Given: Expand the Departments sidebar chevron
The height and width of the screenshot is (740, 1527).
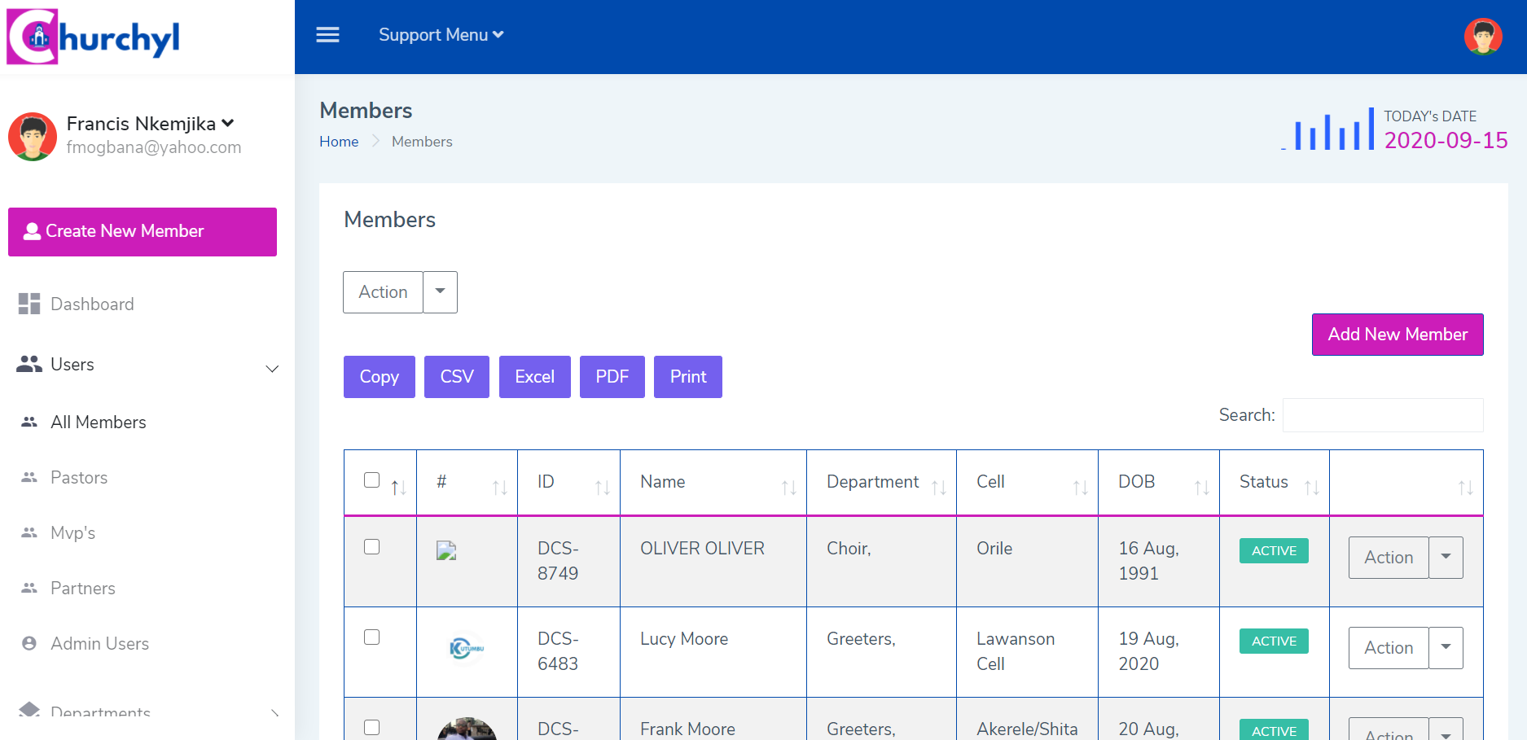Looking at the screenshot, I should 274,713.
